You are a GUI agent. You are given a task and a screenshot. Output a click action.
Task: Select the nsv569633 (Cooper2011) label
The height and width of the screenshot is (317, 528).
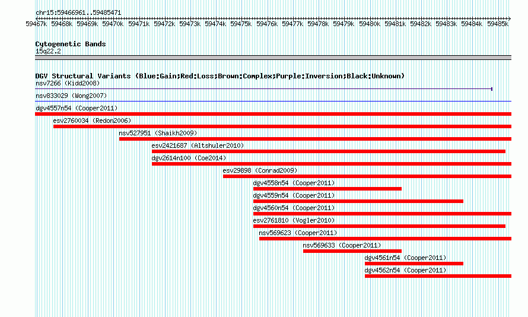coord(342,245)
